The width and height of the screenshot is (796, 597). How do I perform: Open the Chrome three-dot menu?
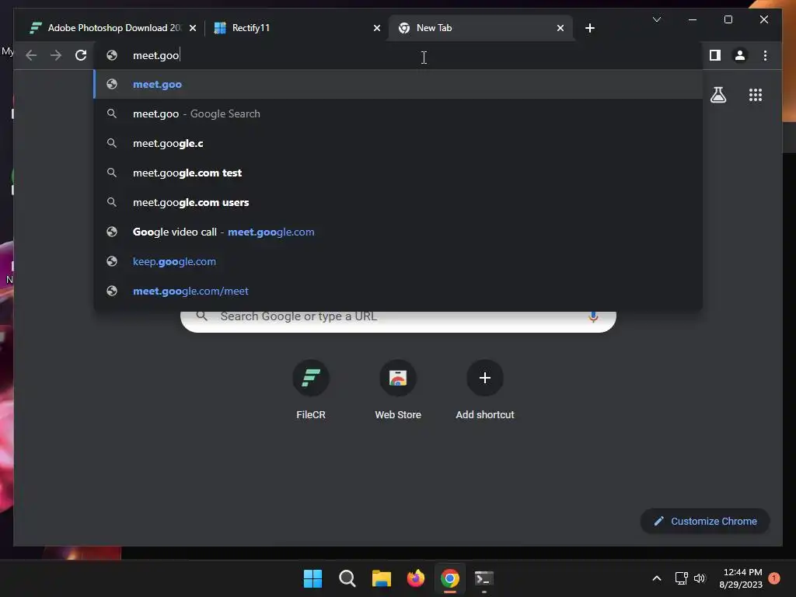tap(765, 55)
